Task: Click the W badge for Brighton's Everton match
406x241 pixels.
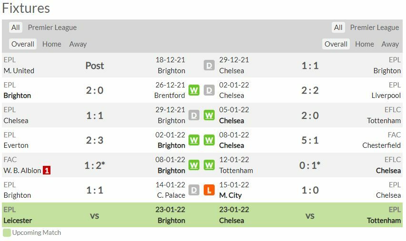Action: point(194,140)
